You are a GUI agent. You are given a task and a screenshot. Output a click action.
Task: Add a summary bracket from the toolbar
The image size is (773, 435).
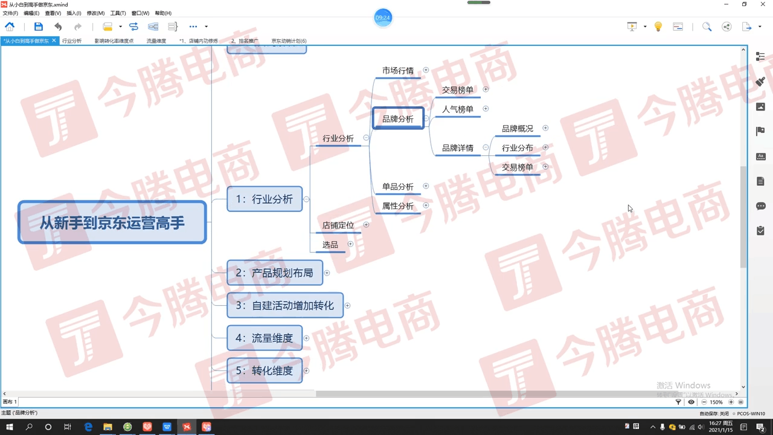(173, 27)
